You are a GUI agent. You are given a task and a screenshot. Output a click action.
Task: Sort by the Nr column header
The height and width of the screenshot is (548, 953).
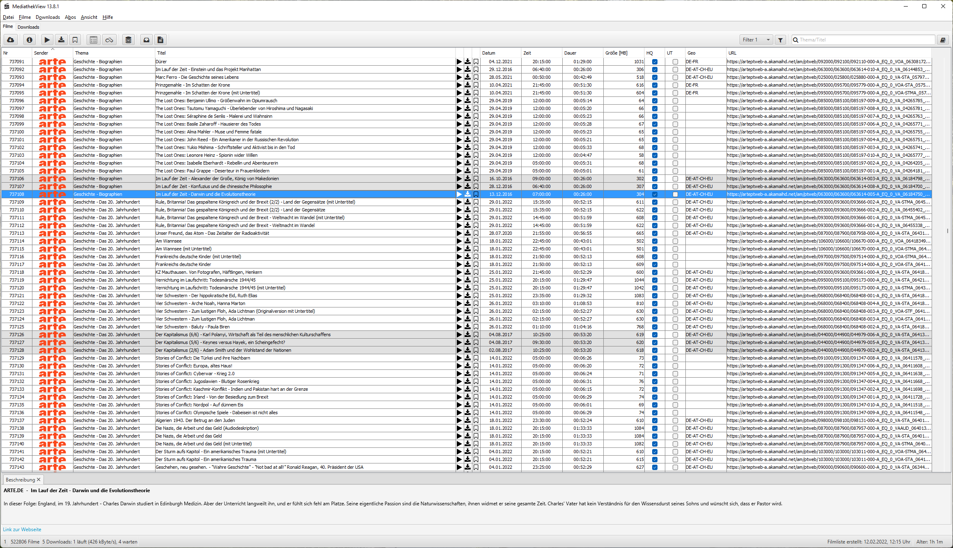click(x=16, y=53)
